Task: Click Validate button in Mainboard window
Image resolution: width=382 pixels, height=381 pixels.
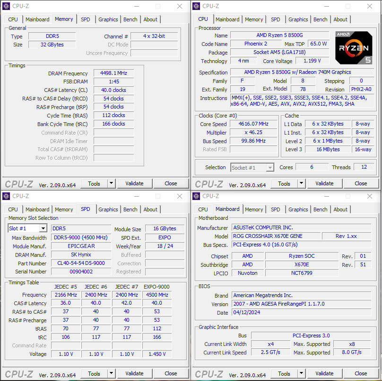Action: (x=324, y=373)
